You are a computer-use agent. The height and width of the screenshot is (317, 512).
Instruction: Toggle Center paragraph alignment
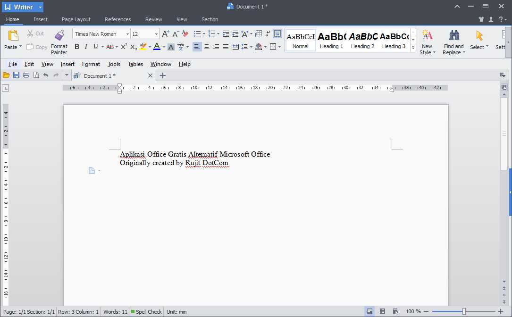(207, 47)
